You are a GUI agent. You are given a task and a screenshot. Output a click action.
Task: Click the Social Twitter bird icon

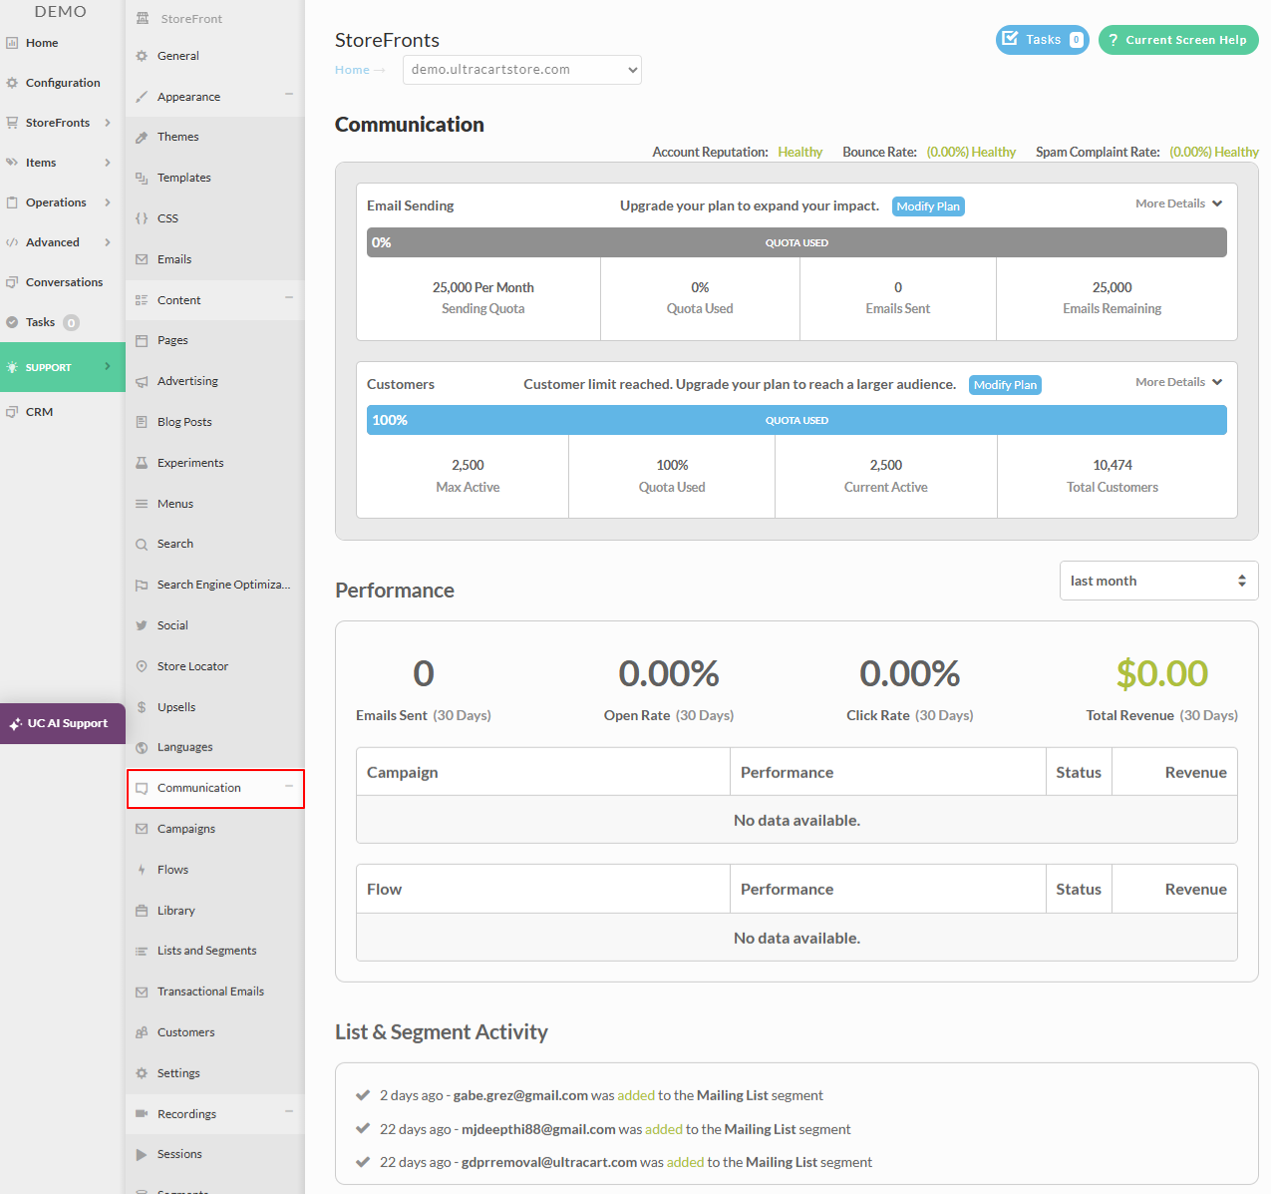coord(142,625)
